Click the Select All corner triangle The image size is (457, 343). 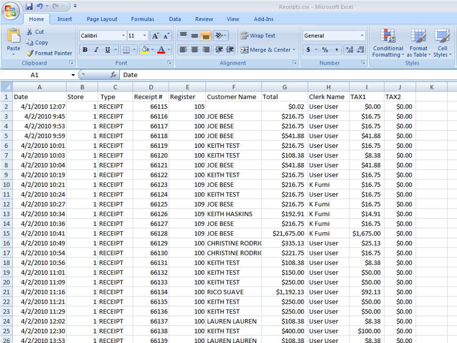pos(7,87)
